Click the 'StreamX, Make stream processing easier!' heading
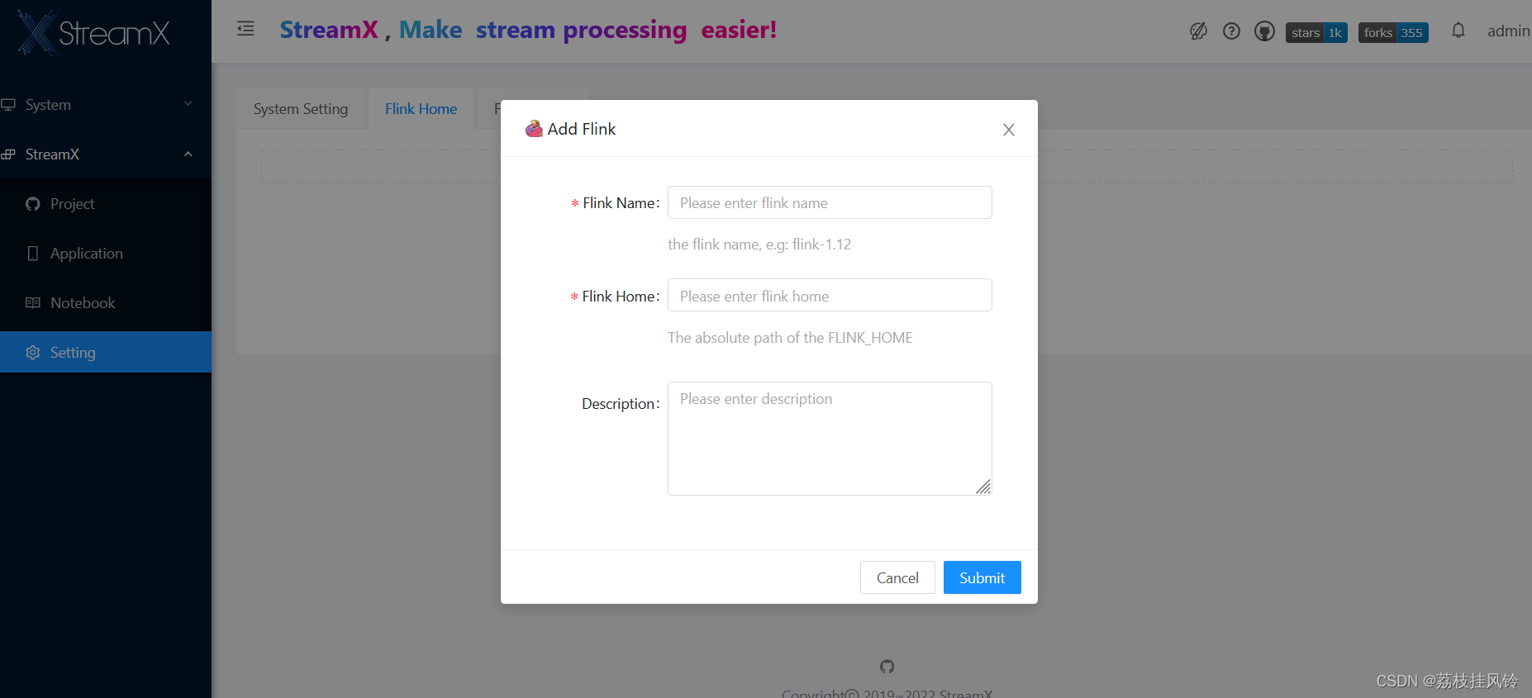The width and height of the screenshot is (1532, 698). pos(529,30)
